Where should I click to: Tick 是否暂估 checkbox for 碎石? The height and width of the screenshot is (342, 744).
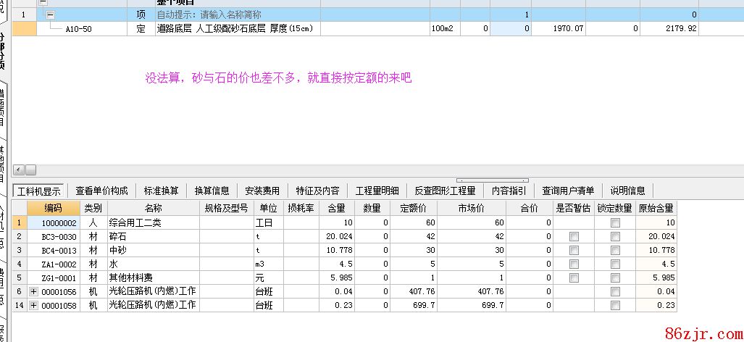[574, 236]
